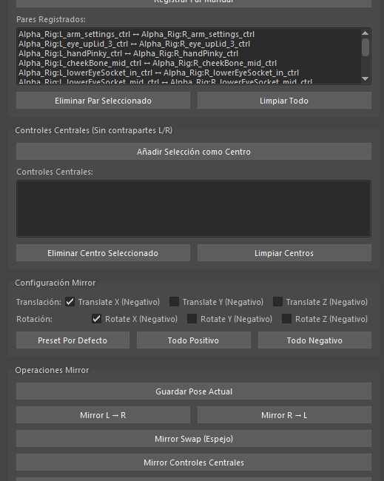Screen dimensions: 384x481
Task: Click Limpiar Centros button
Action: click(x=284, y=253)
